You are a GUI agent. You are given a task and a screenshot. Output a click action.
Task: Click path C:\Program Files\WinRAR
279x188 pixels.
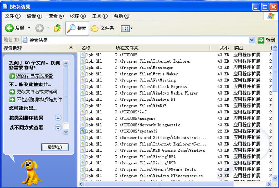click(141, 106)
